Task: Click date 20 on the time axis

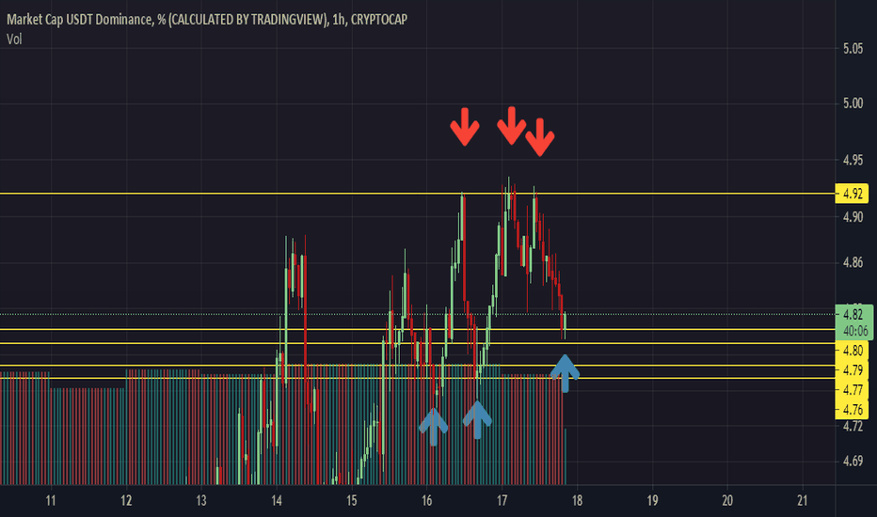Action: pos(727,500)
